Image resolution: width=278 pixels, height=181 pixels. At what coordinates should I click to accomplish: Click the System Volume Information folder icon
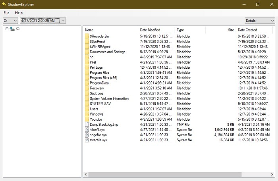[87, 98]
